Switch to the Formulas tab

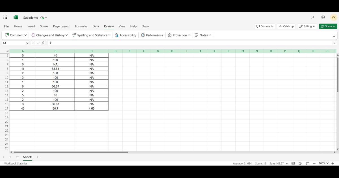click(x=81, y=26)
